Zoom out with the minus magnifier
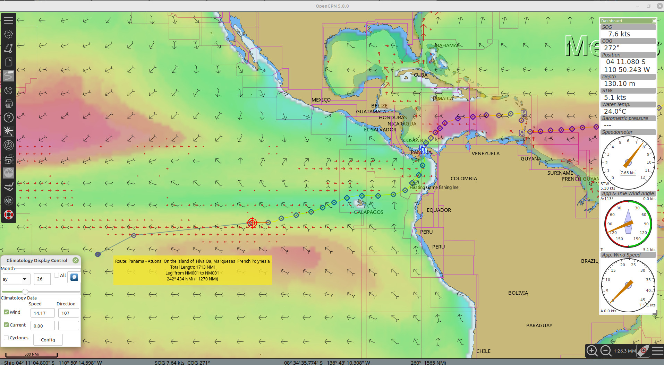 coord(606,351)
